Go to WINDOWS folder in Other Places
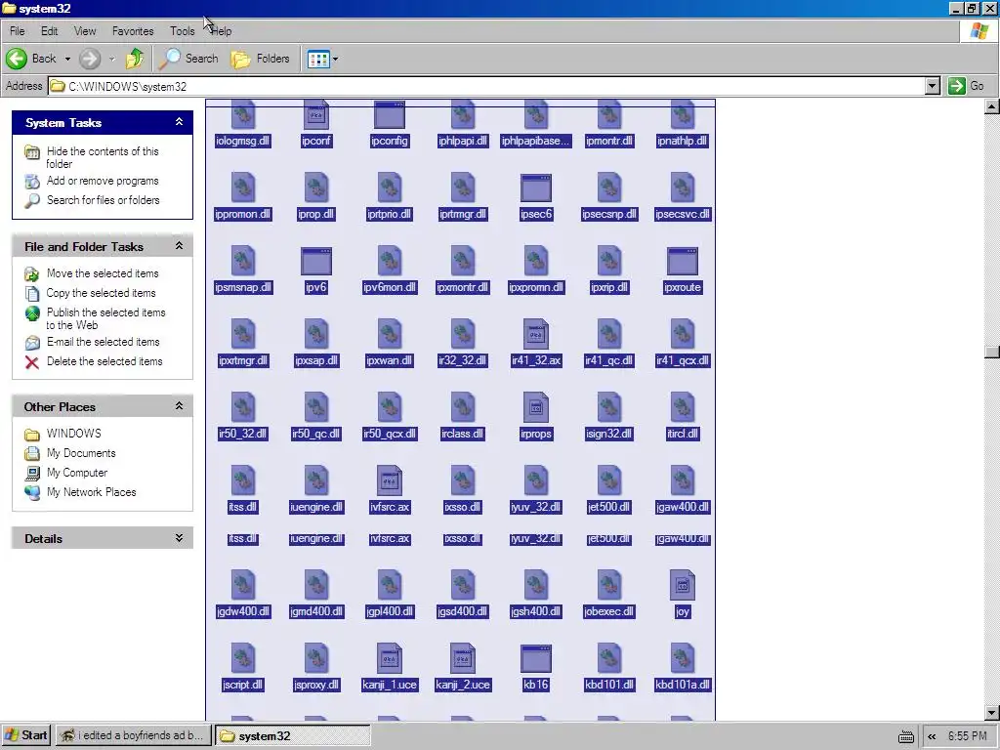The image size is (1000, 750). tap(73, 434)
